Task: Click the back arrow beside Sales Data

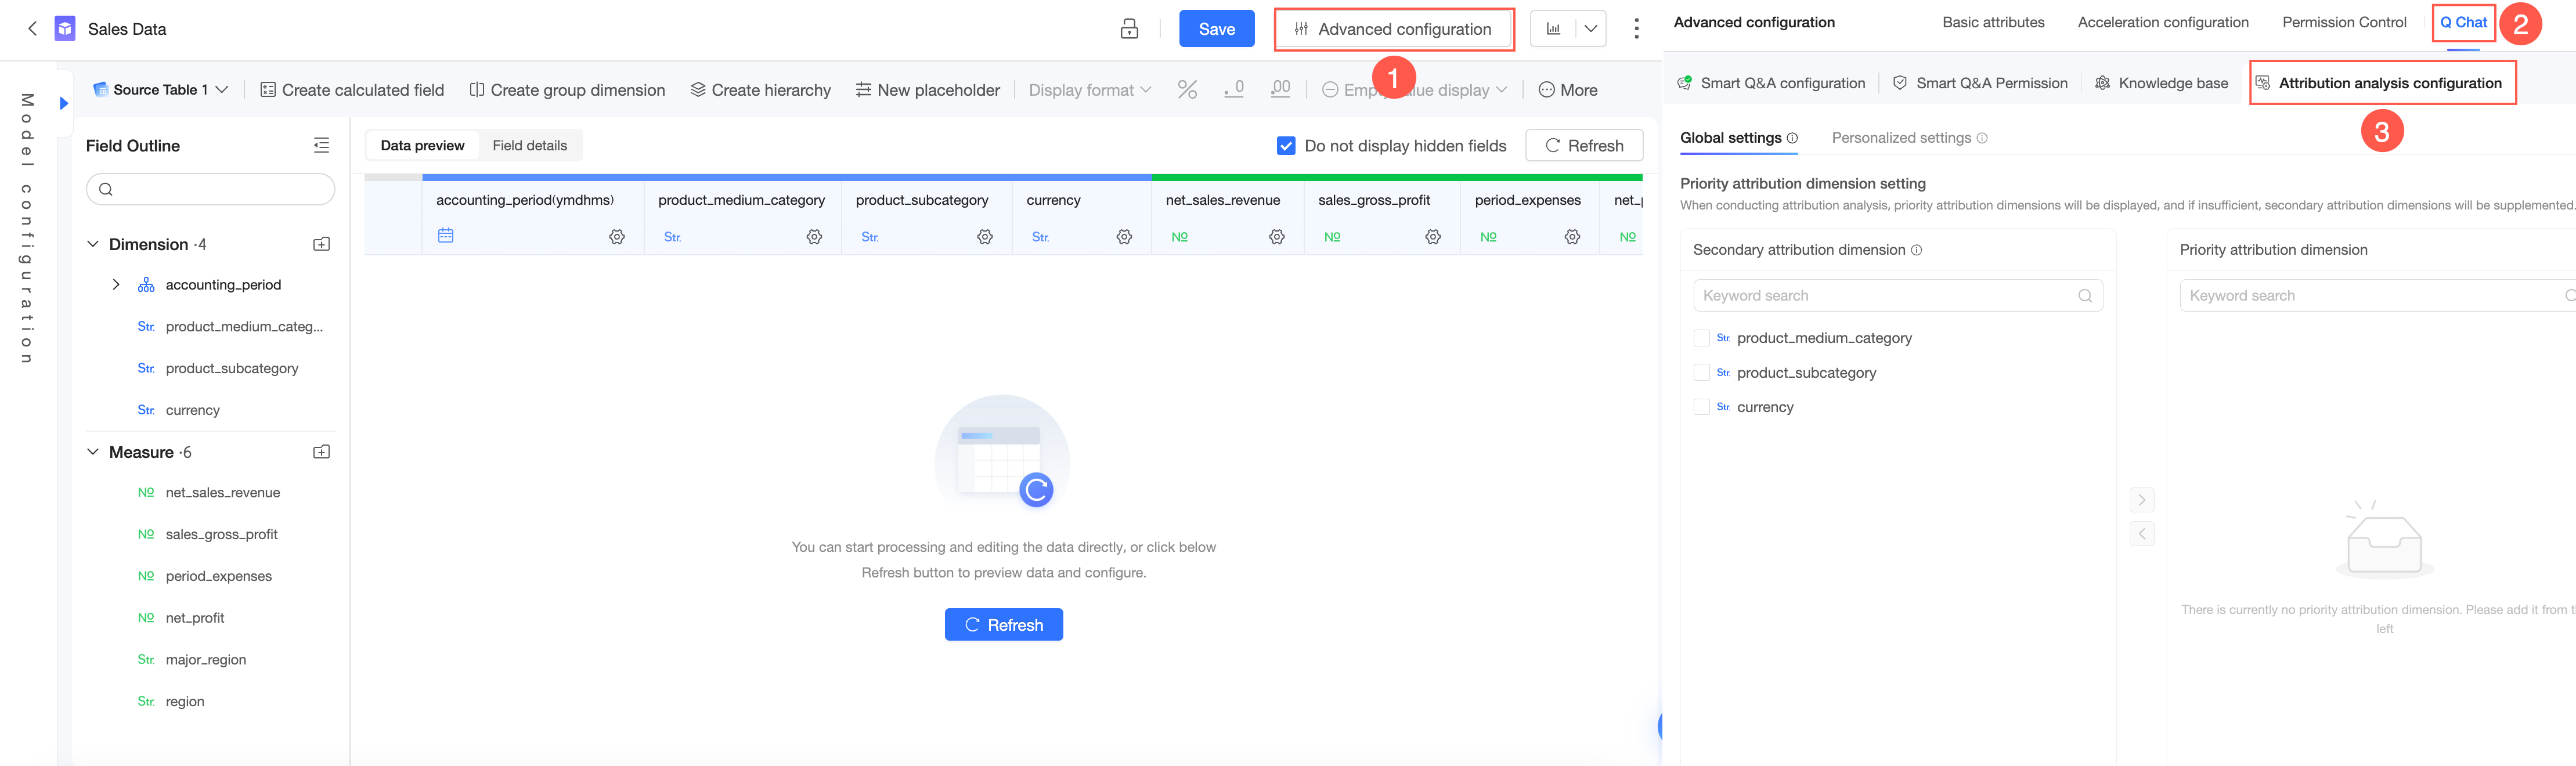Action: coord(32,29)
